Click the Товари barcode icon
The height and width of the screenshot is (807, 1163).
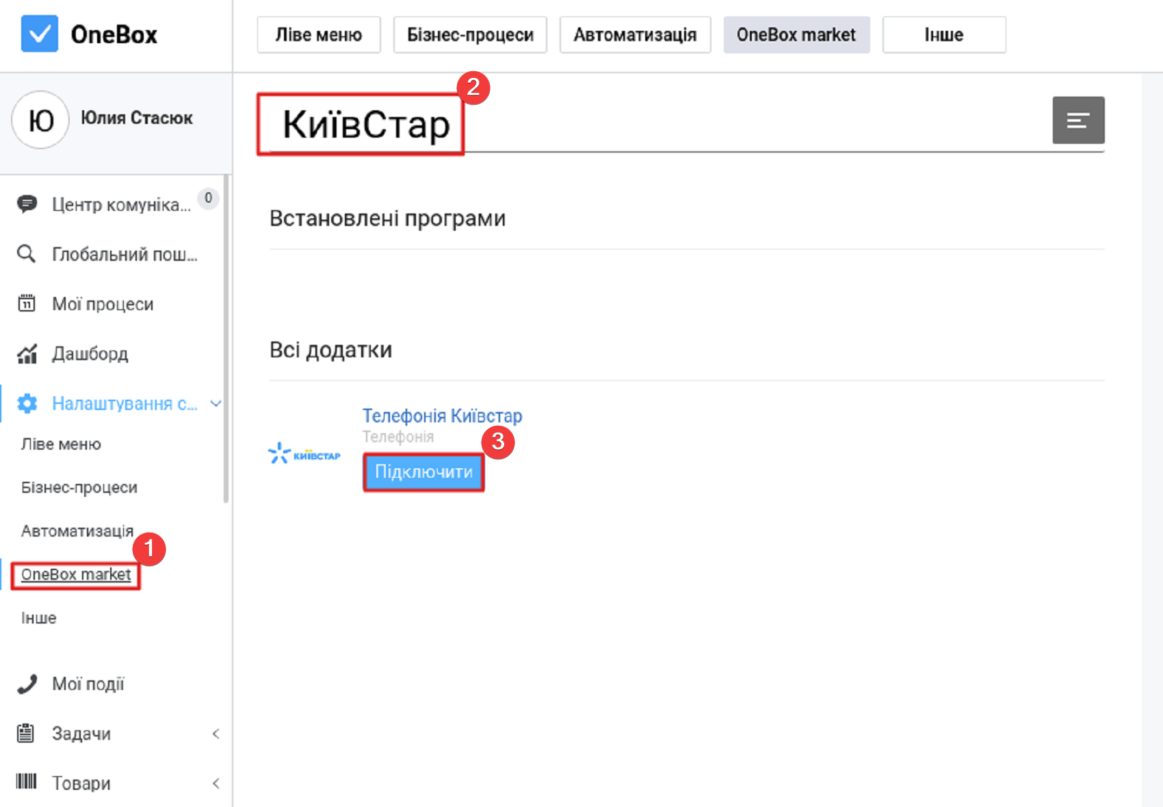pos(27,782)
